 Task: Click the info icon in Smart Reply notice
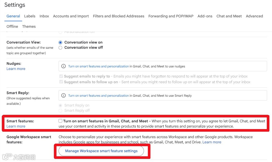63,95
